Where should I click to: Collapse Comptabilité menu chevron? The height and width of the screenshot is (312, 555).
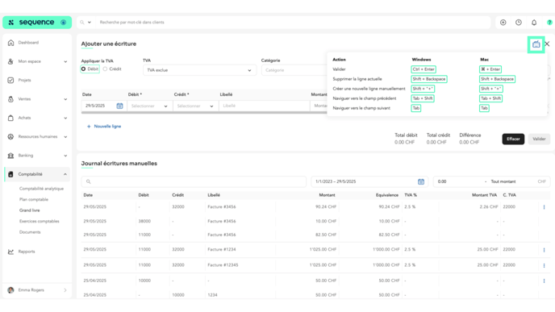[65, 174]
